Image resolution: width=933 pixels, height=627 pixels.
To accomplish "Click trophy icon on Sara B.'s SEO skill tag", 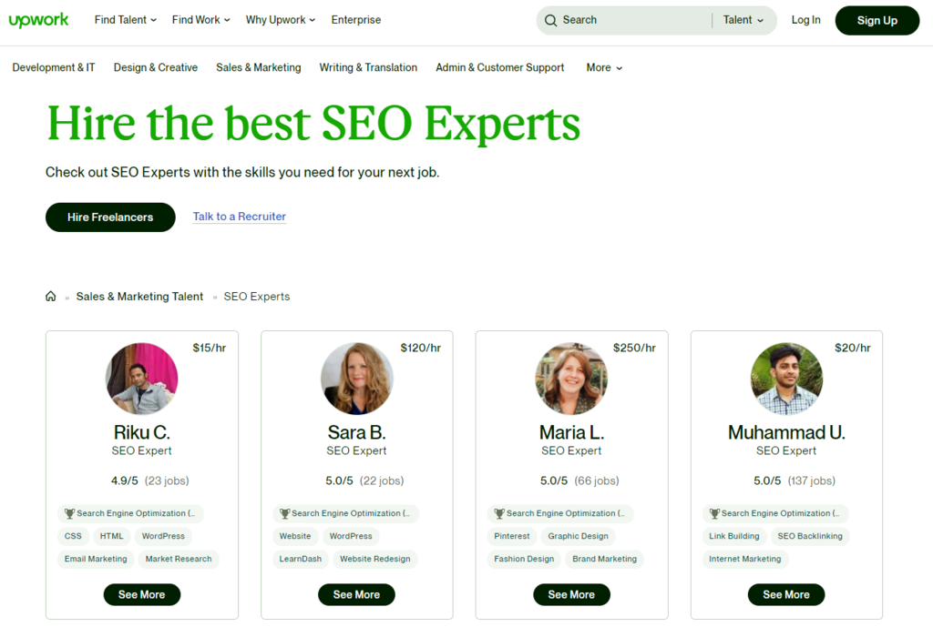I will pyautogui.click(x=284, y=513).
